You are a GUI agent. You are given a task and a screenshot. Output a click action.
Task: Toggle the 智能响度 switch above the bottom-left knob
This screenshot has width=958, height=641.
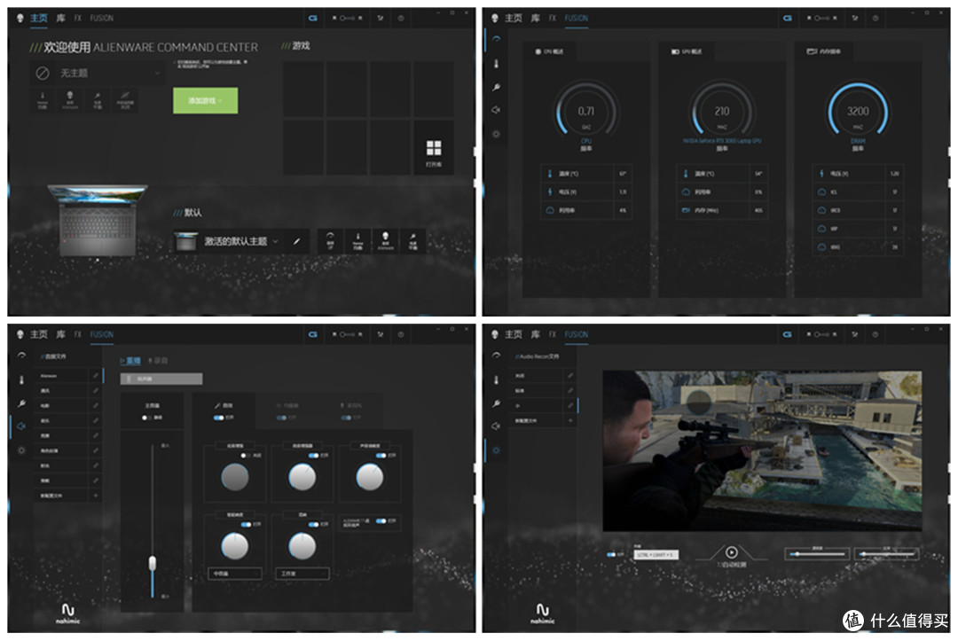coord(246,524)
